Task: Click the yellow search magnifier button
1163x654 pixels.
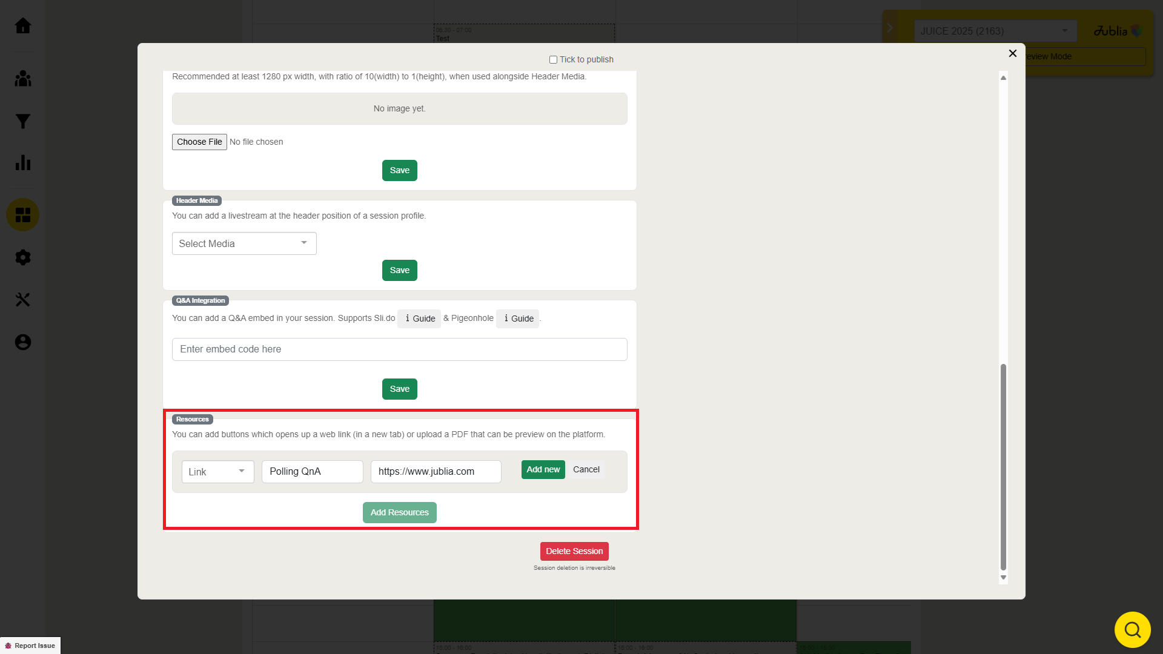Action: click(1132, 630)
